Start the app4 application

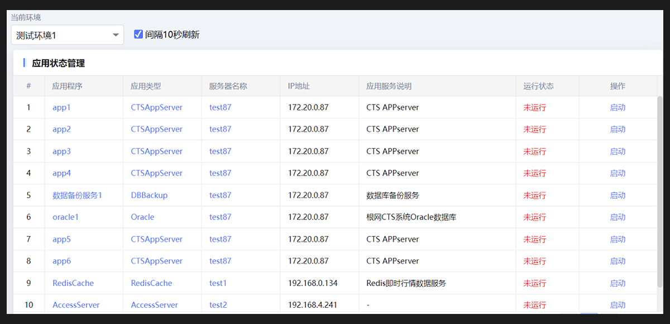coord(618,173)
